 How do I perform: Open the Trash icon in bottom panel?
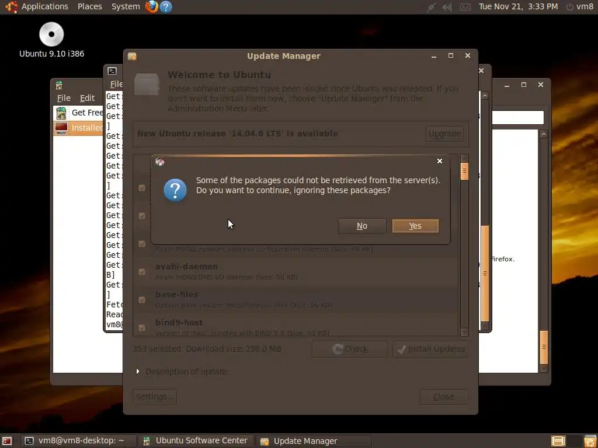click(x=590, y=441)
